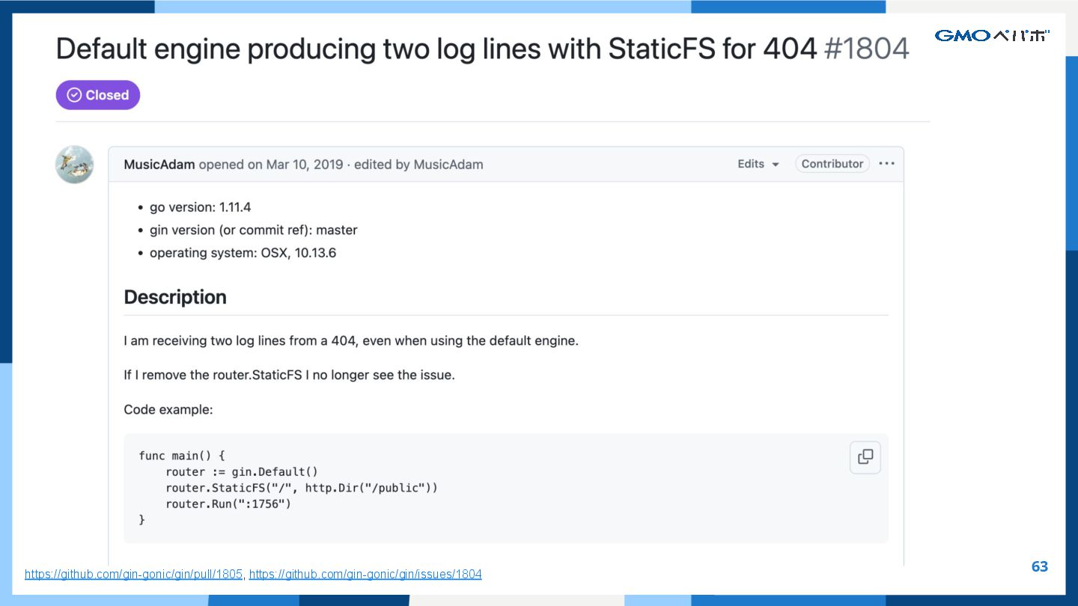Screen dimensions: 1078x606
Task: Click MusicAdam in the 'edited by' text
Action: [448, 165]
